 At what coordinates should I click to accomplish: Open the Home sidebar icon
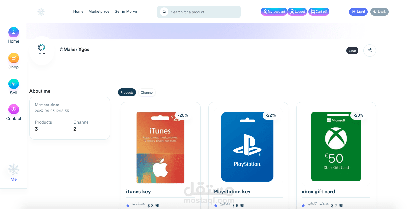[x=13, y=32]
